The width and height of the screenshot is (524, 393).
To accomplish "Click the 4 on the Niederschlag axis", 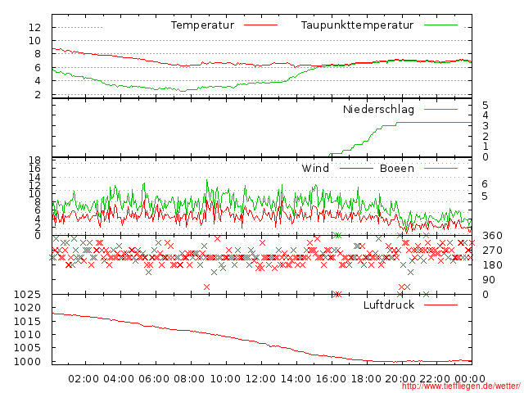I will coord(486,115).
